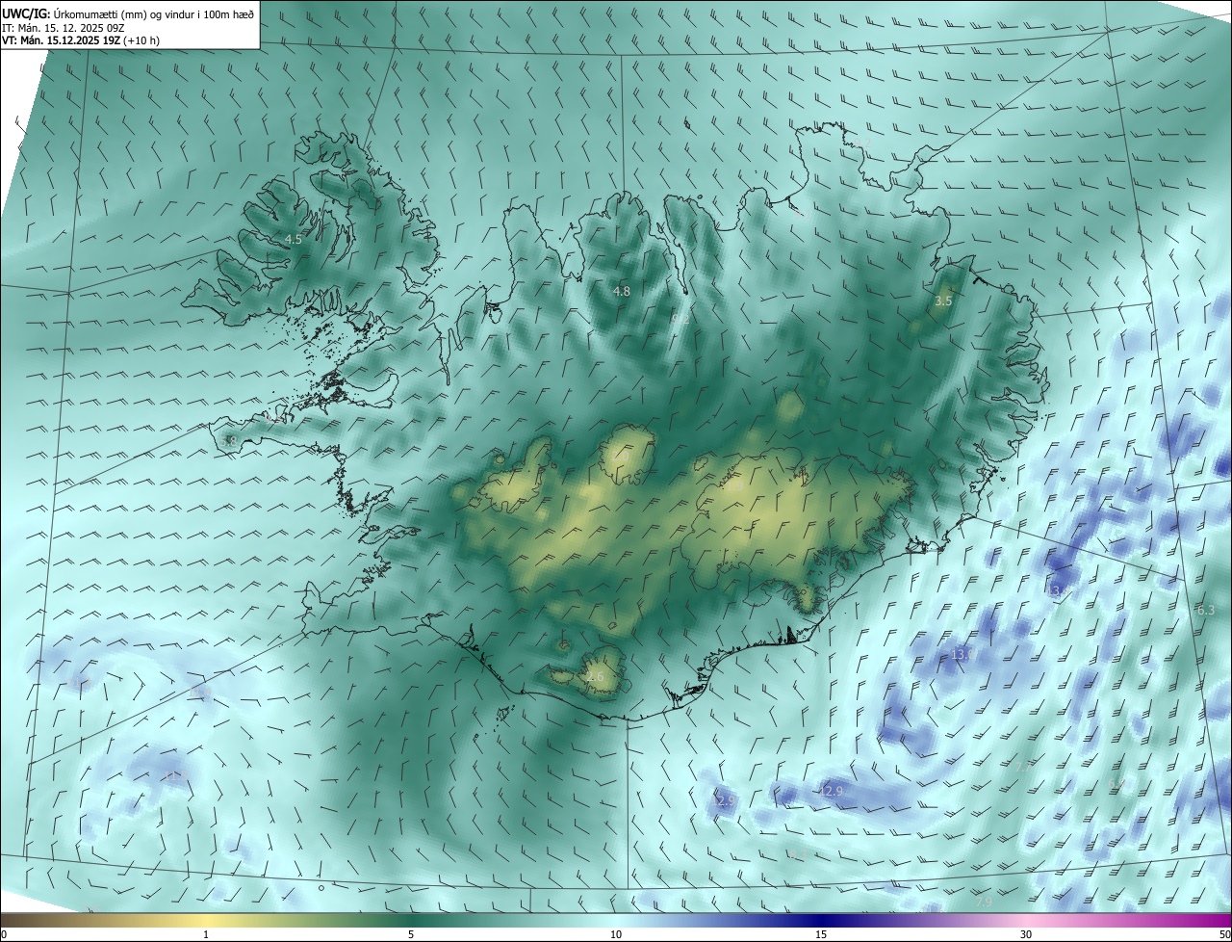Click the colorbar tick labeled 10
This screenshot has height=942, width=1232.
[x=616, y=934]
